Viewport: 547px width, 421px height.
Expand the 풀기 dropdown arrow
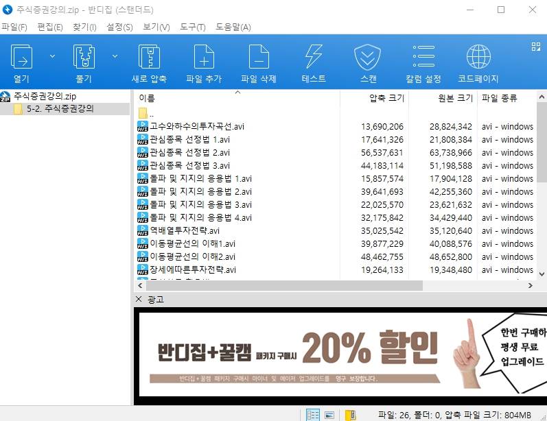coord(115,56)
